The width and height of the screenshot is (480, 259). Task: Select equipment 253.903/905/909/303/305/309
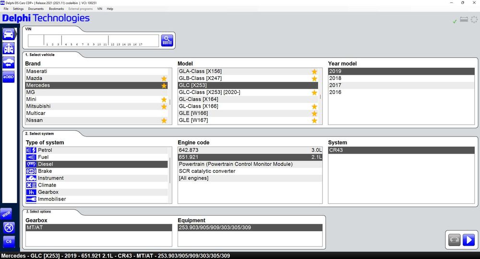tap(250, 227)
